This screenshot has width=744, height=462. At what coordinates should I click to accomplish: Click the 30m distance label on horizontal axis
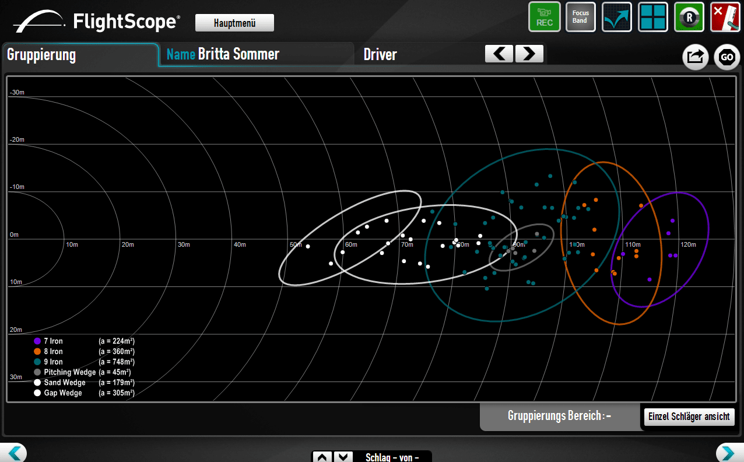click(184, 244)
